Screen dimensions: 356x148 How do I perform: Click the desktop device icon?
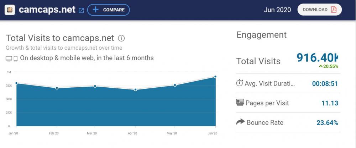pos(9,58)
